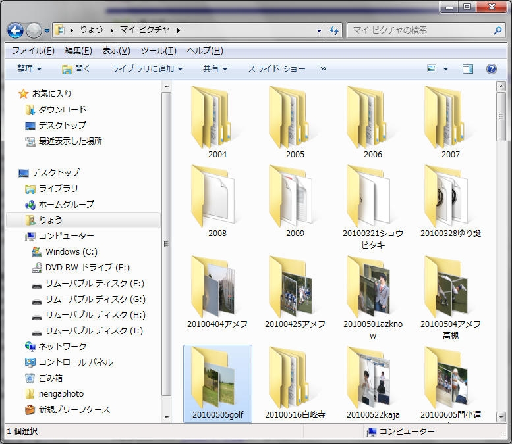Click the refresh button beside address bar

(x=334, y=30)
